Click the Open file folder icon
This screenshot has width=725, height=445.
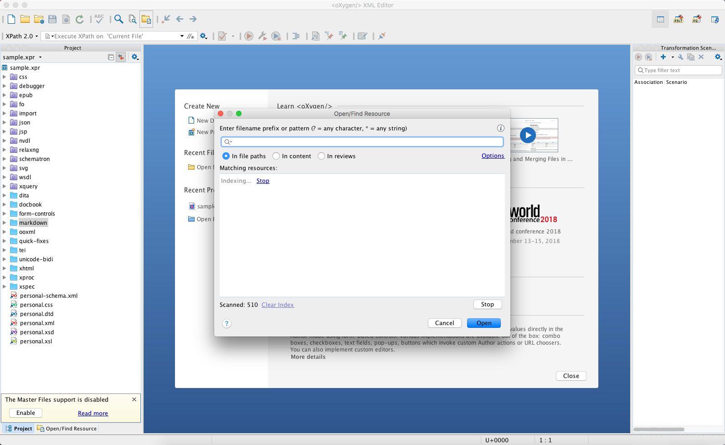25,19
